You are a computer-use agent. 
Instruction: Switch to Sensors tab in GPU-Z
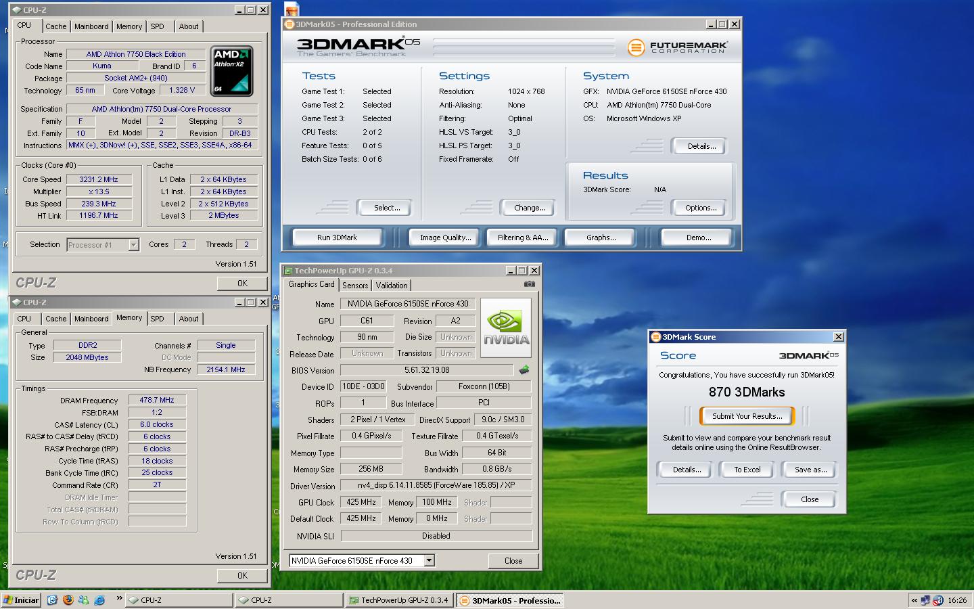click(x=355, y=286)
